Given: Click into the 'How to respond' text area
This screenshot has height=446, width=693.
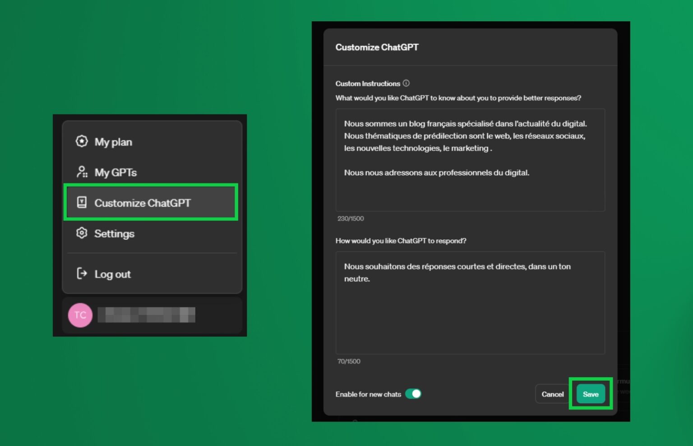Looking at the screenshot, I should pos(470,315).
